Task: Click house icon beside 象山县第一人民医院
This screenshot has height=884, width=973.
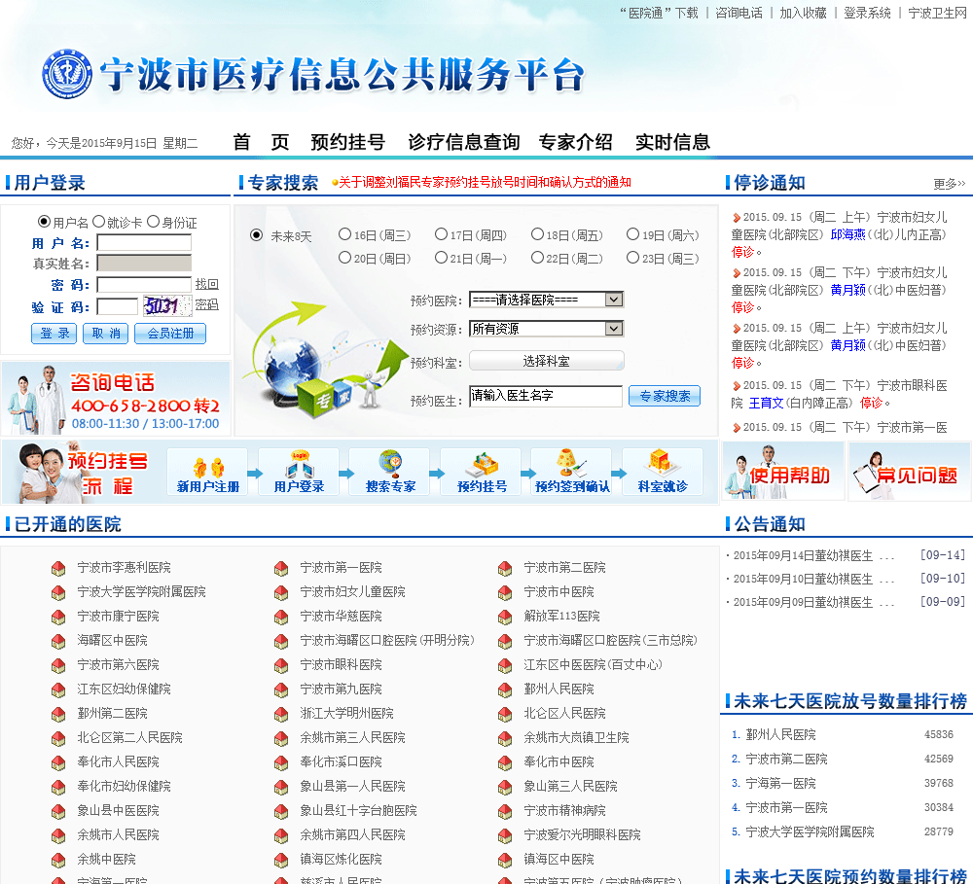Action: pyautogui.click(x=281, y=787)
